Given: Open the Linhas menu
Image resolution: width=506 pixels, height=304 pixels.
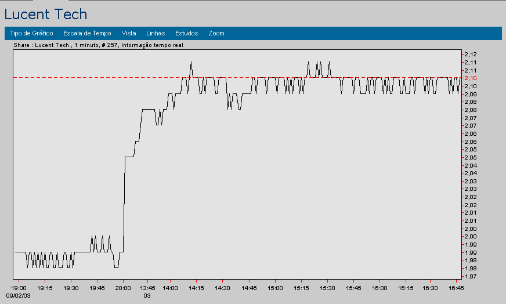Looking at the screenshot, I should 156,33.
